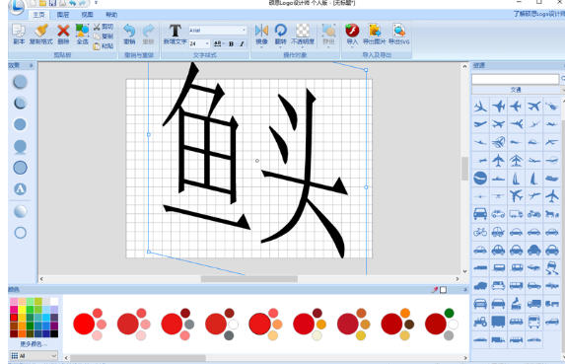Screen dimensions: 565x364
Task: Choose the red scheme with green accent
Action: point(442,324)
